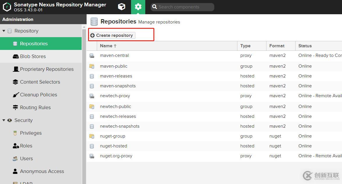Viewport: 342px width, 184px height.
Task: Click the Cleanup Policies broom icon
Action: 16,95
